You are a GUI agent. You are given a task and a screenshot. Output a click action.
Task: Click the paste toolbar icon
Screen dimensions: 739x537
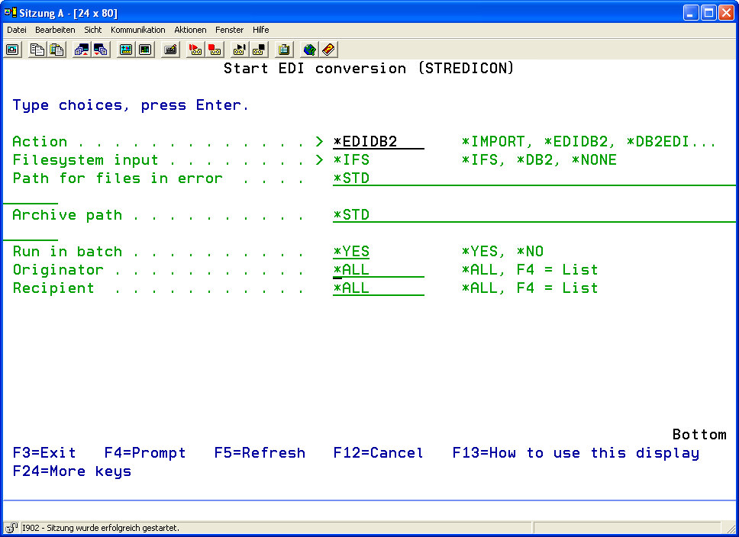coord(56,50)
